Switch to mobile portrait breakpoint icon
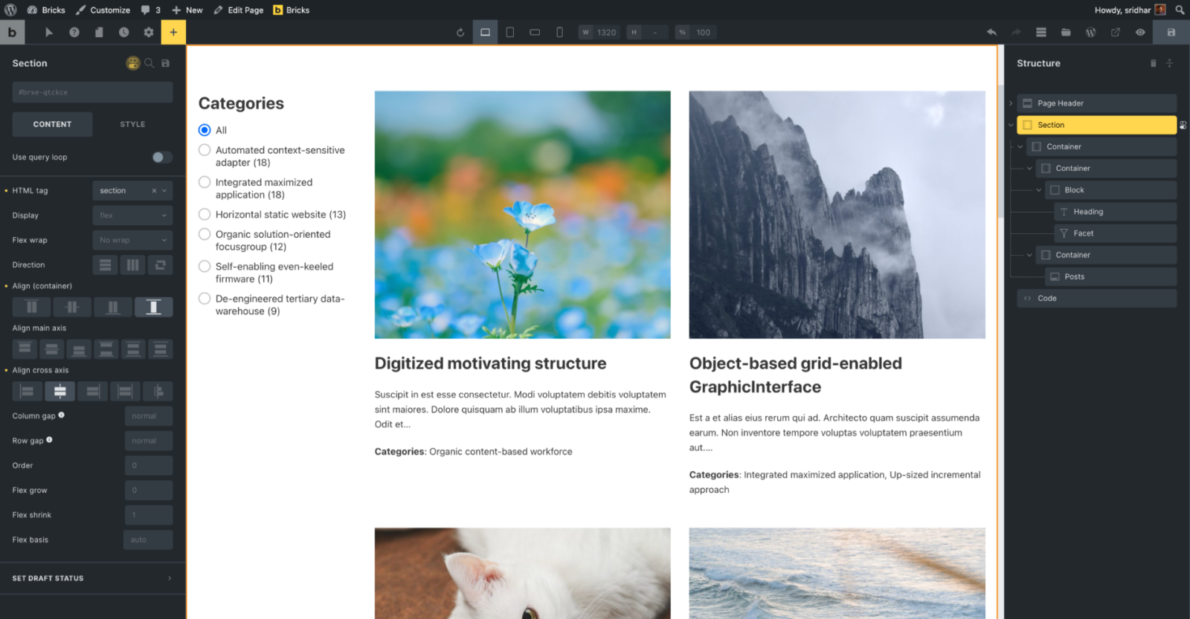The height and width of the screenshot is (619, 1190). point(559,32)
